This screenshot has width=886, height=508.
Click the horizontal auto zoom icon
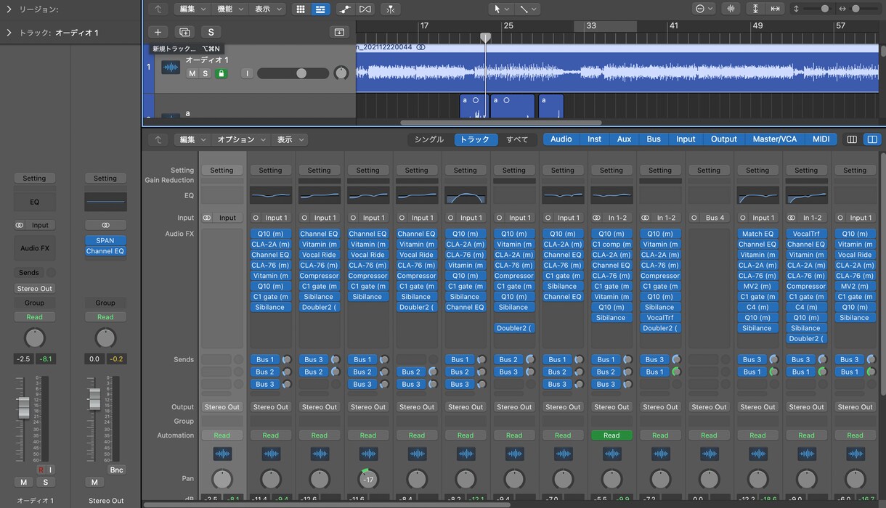coord(775,9)
